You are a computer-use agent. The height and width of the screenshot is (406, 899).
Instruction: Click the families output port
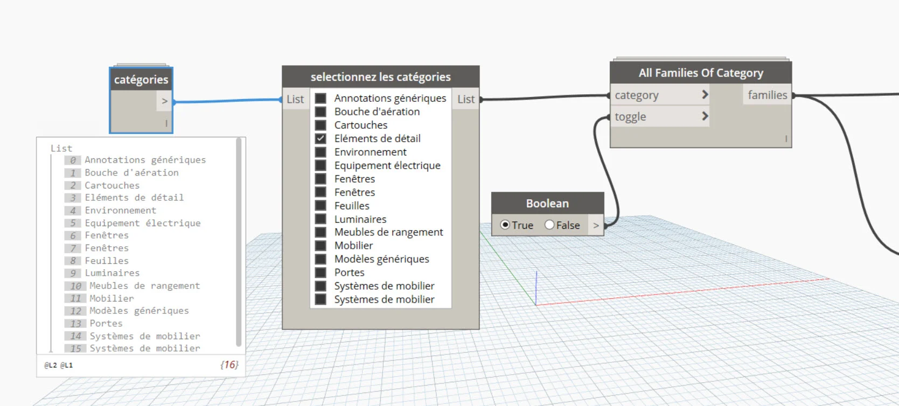coord(767,95)
